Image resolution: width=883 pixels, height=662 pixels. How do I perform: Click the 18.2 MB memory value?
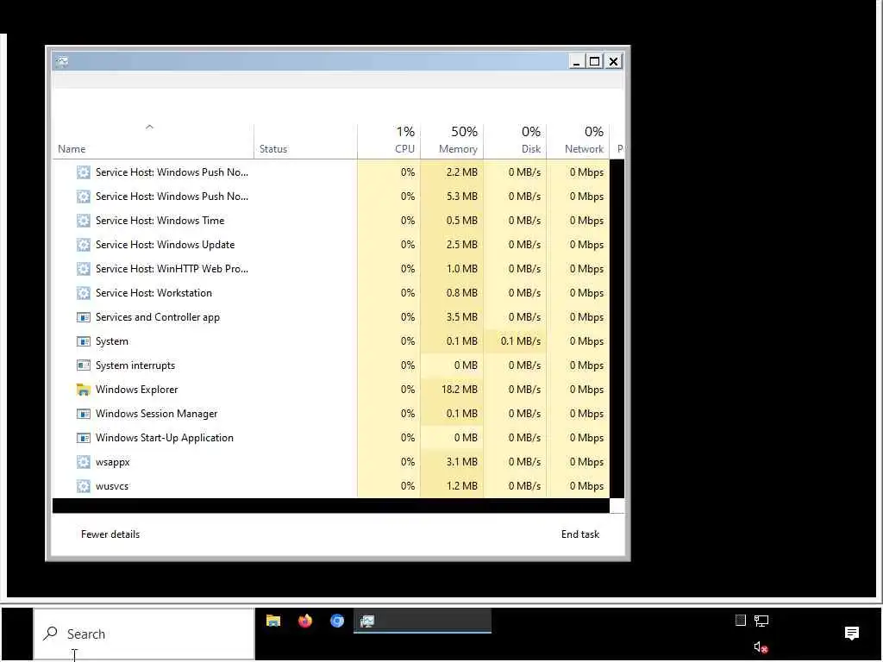459,390
